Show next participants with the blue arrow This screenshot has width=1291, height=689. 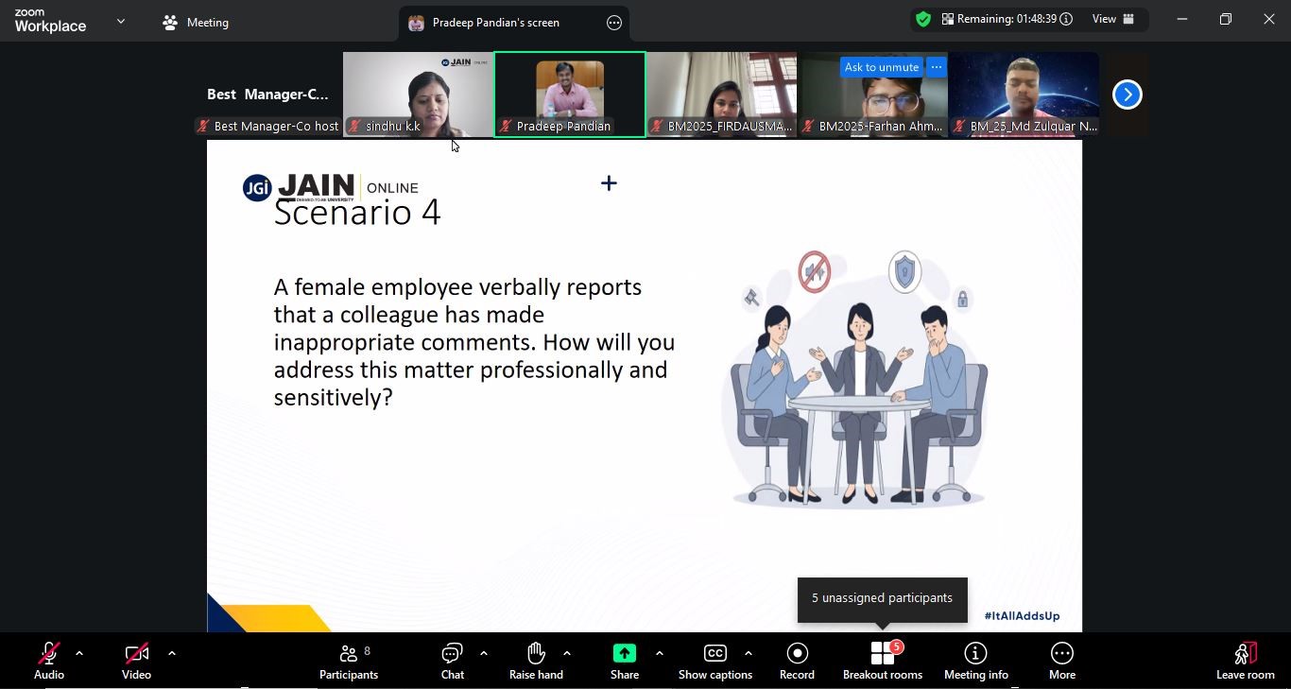(1127, 95)
